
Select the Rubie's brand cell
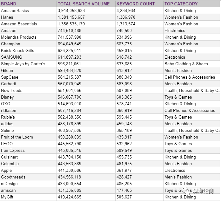(28, 117)
